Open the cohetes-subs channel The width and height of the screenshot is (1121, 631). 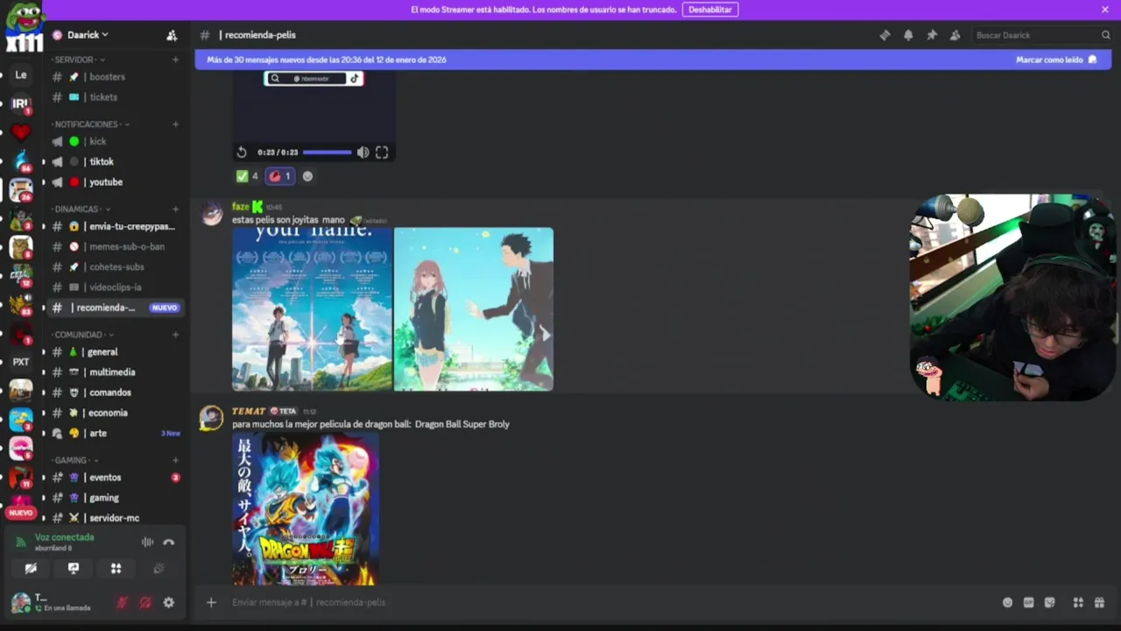click(x=116, y=266)
